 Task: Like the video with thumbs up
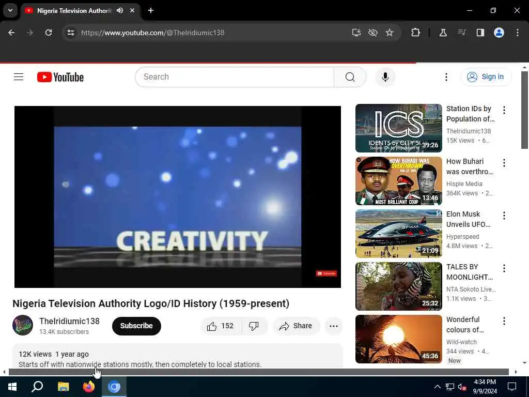[221, 326]
